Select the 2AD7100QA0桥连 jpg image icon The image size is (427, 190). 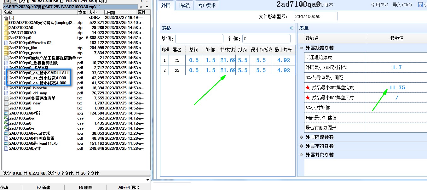[x=6, y=113]
